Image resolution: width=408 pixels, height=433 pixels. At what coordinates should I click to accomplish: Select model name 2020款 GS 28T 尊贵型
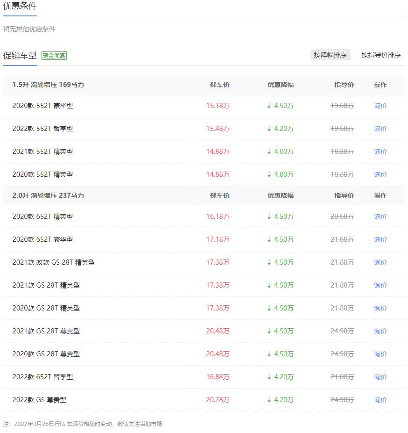point(46,354)
